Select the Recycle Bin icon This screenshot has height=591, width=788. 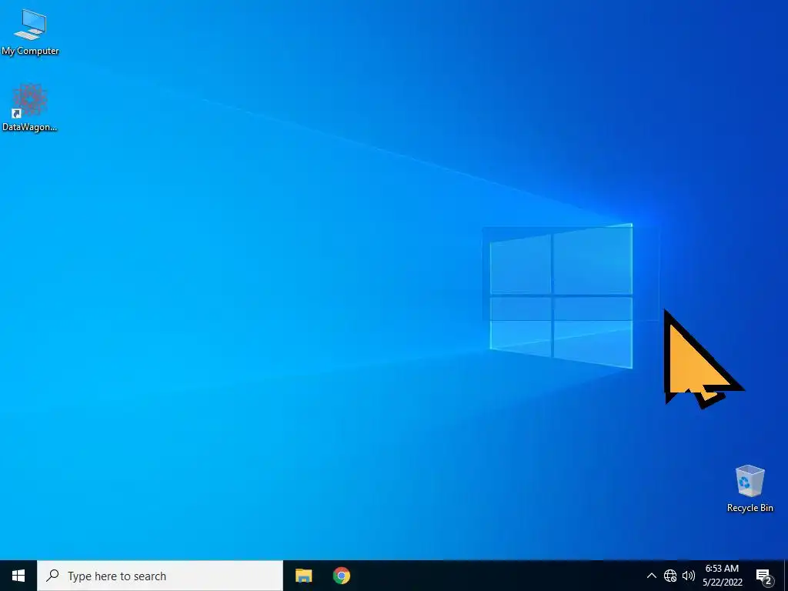pyautogui.click(x=750, y=489)
